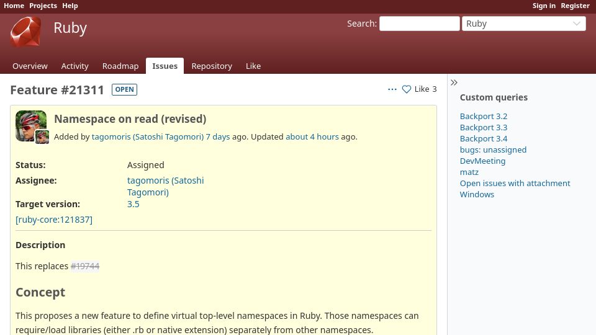Image resolution: width=596 pixels, height=335 pixels.
Task: Open author link tagomoris (Satoshi Tagomori)
Action: (x=148, y=136)
